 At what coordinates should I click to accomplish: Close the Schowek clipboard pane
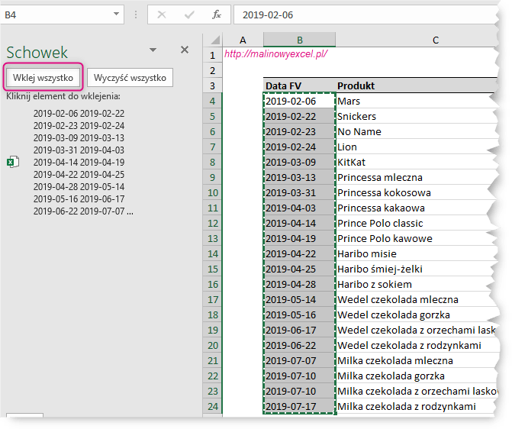click(184, 50)
